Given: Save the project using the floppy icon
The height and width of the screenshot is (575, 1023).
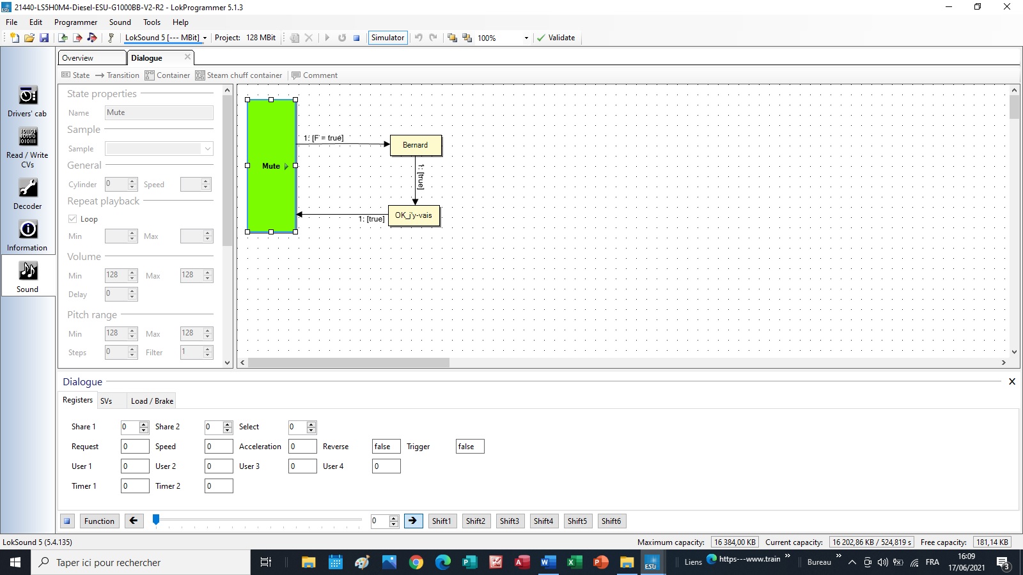Looking at the screenshot, I should 44,38.
